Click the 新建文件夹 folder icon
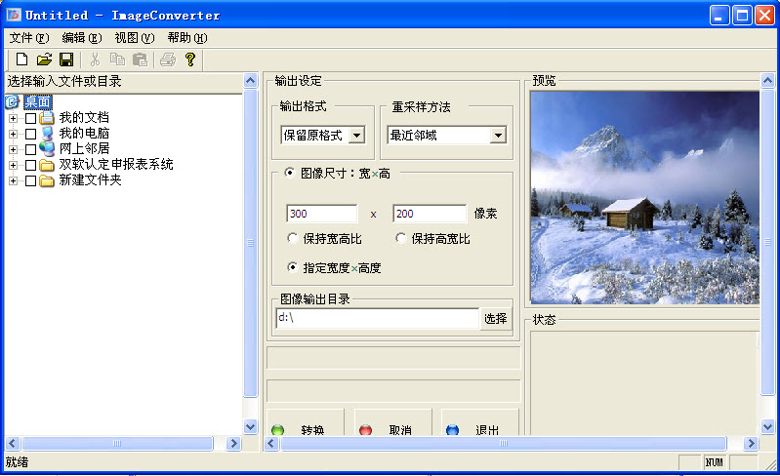The height and width of the screenshot is (476, 780). point(47,180)
